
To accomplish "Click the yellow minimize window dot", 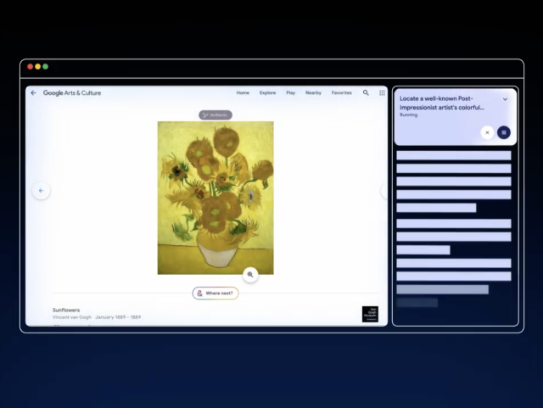I will point(37,66).
